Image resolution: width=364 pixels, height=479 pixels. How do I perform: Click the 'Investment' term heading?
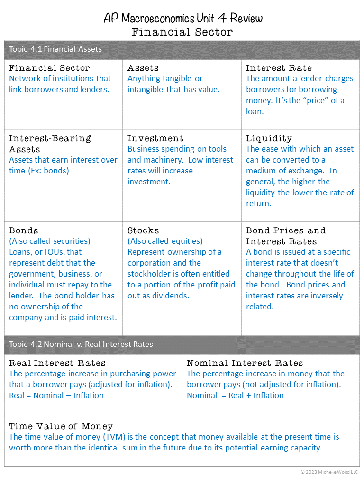point(155,138)
